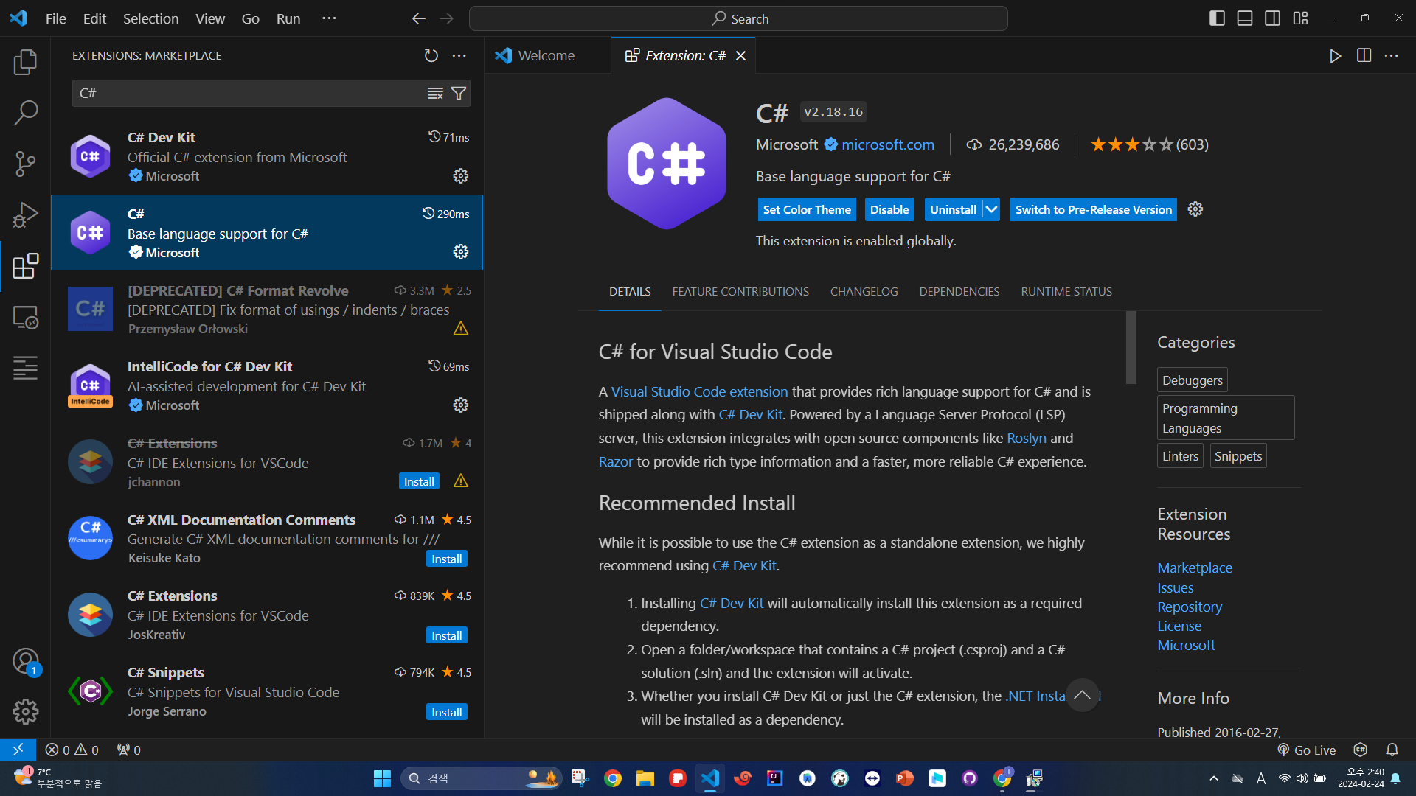Clear extensions search results icon
The image size is (1416, 796).
coord(435,93)
